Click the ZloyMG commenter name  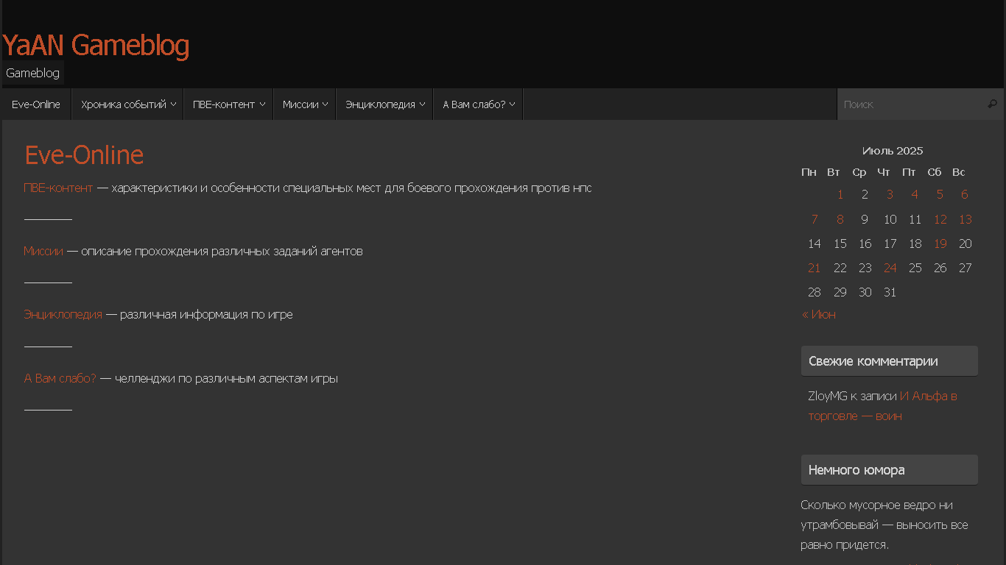827,396
